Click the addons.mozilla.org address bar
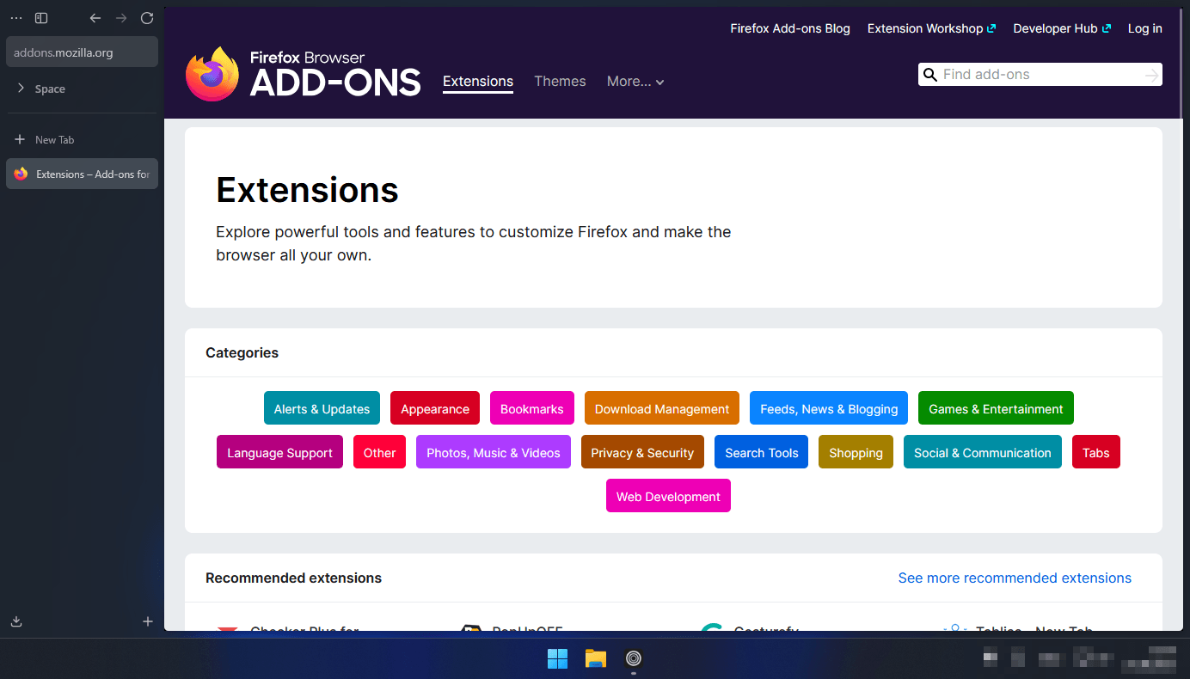Viewport: 1190px width, 679px height. [x=83, y=52]
